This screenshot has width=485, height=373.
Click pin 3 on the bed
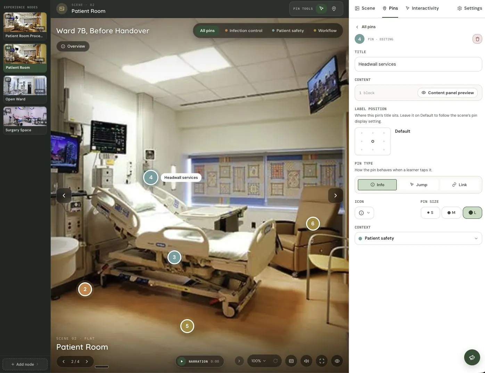pos(174,257)
